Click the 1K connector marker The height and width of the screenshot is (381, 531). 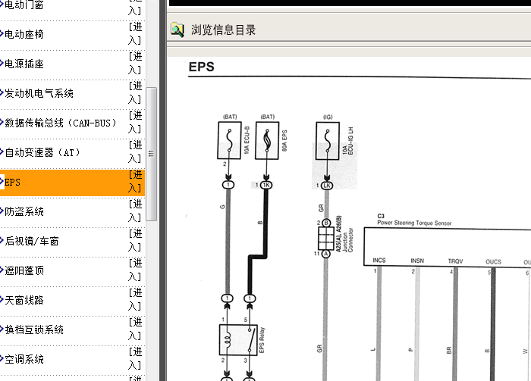pyautogui.click(x=266, y=185)
